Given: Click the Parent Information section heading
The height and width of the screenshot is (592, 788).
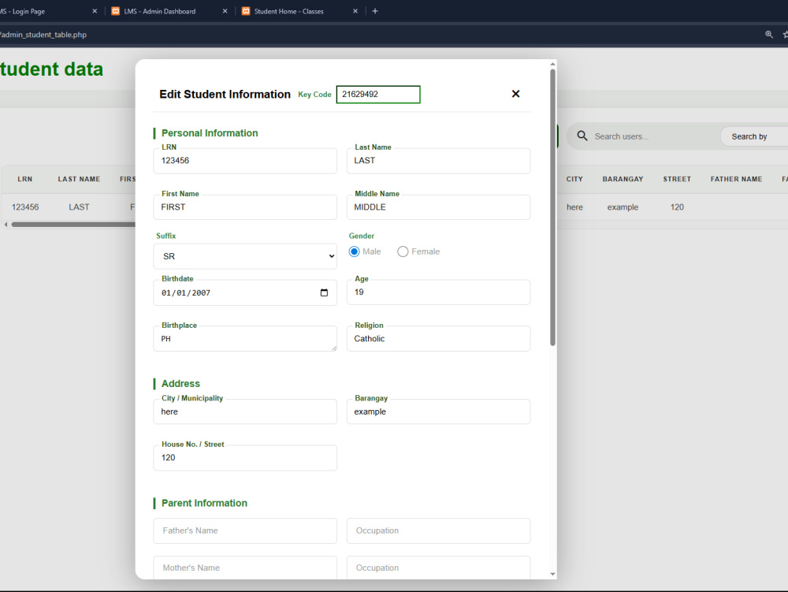Looking at the screenshot, I should point(204,504).
